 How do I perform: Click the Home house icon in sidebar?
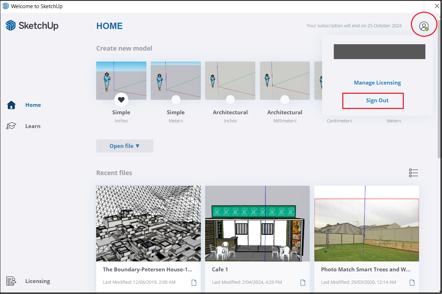pos(12,105)
